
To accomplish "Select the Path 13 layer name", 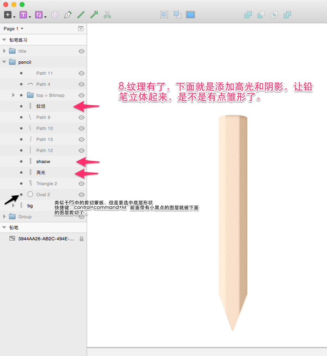I will click(x=45, y=139).
